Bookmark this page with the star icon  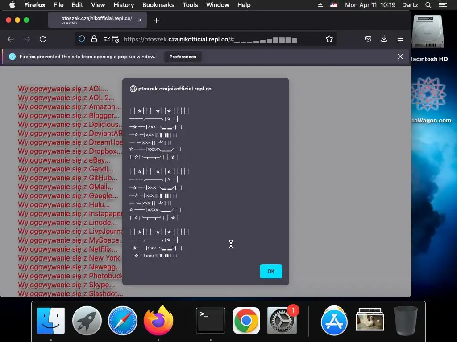point(329,39)
